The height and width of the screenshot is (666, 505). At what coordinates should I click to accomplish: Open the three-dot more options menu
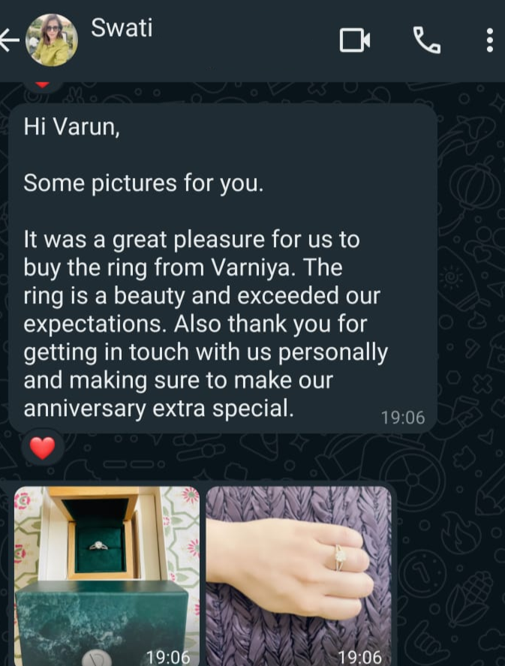click(490, 41)
